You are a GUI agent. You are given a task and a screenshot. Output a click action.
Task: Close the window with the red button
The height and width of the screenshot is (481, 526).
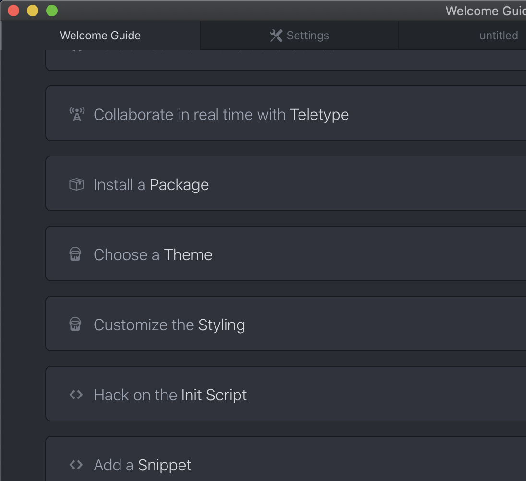(x=13, y=11)
